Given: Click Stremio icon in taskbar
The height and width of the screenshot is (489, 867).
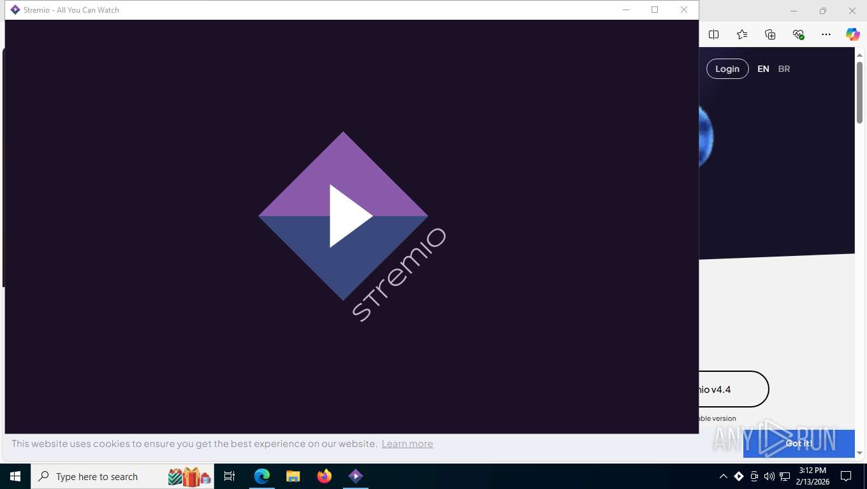Looking at the screenshot, I should (x=356, y=476).
